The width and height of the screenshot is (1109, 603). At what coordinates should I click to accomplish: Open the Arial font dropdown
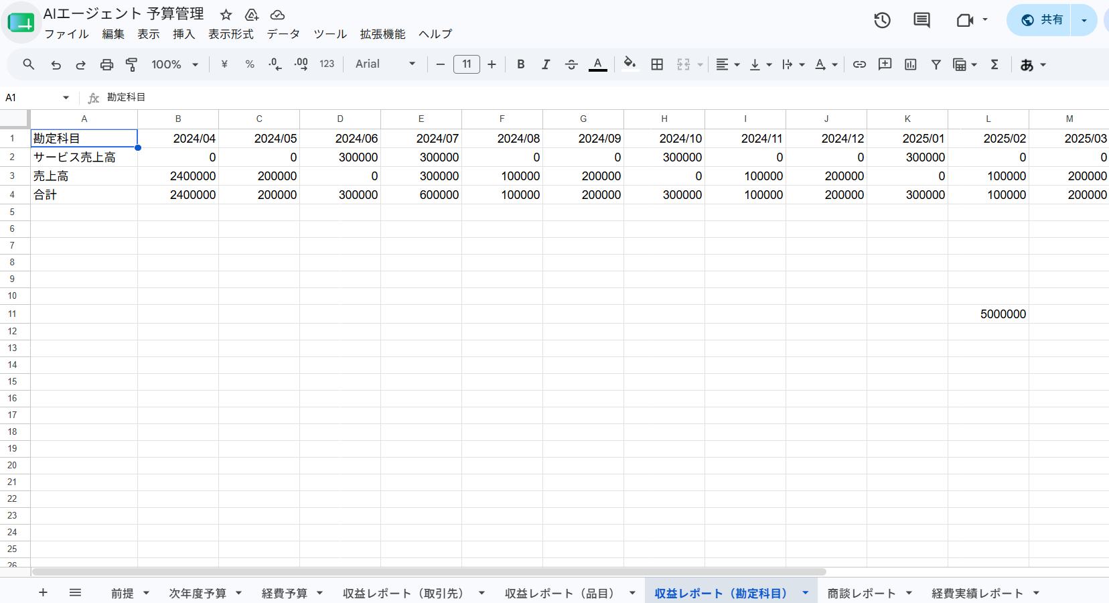tap(385, 64)
